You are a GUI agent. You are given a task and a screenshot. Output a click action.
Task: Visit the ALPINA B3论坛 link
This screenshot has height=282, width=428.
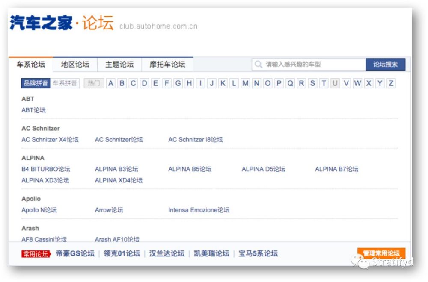(x=116, y=169)
